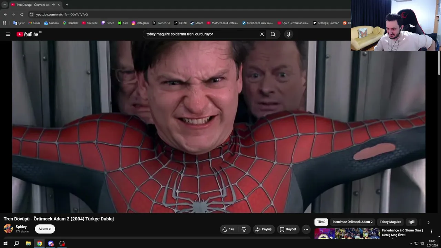Switch to Chrome in the taskbar
441x248 pixels.
[x=40, y=244]
